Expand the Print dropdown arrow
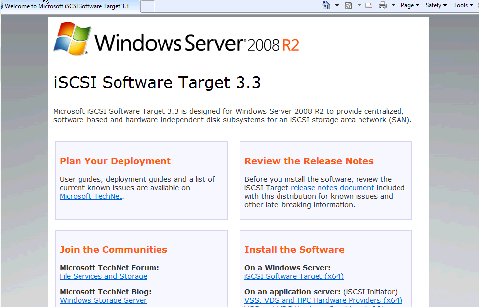Image resolution: width=479 pixels, height=307 pixels. click(x=394, y=5)
